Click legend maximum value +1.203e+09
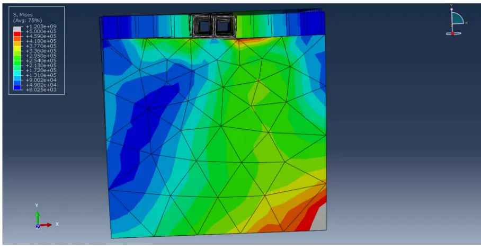The image size is (481, 249). [x=41, y=26]
